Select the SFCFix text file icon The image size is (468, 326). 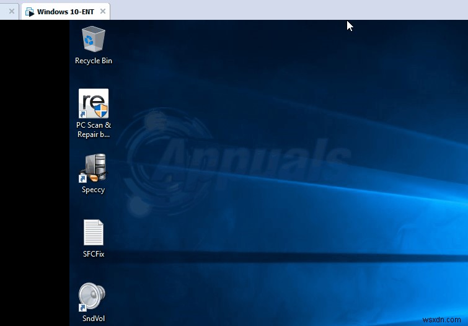94,232
